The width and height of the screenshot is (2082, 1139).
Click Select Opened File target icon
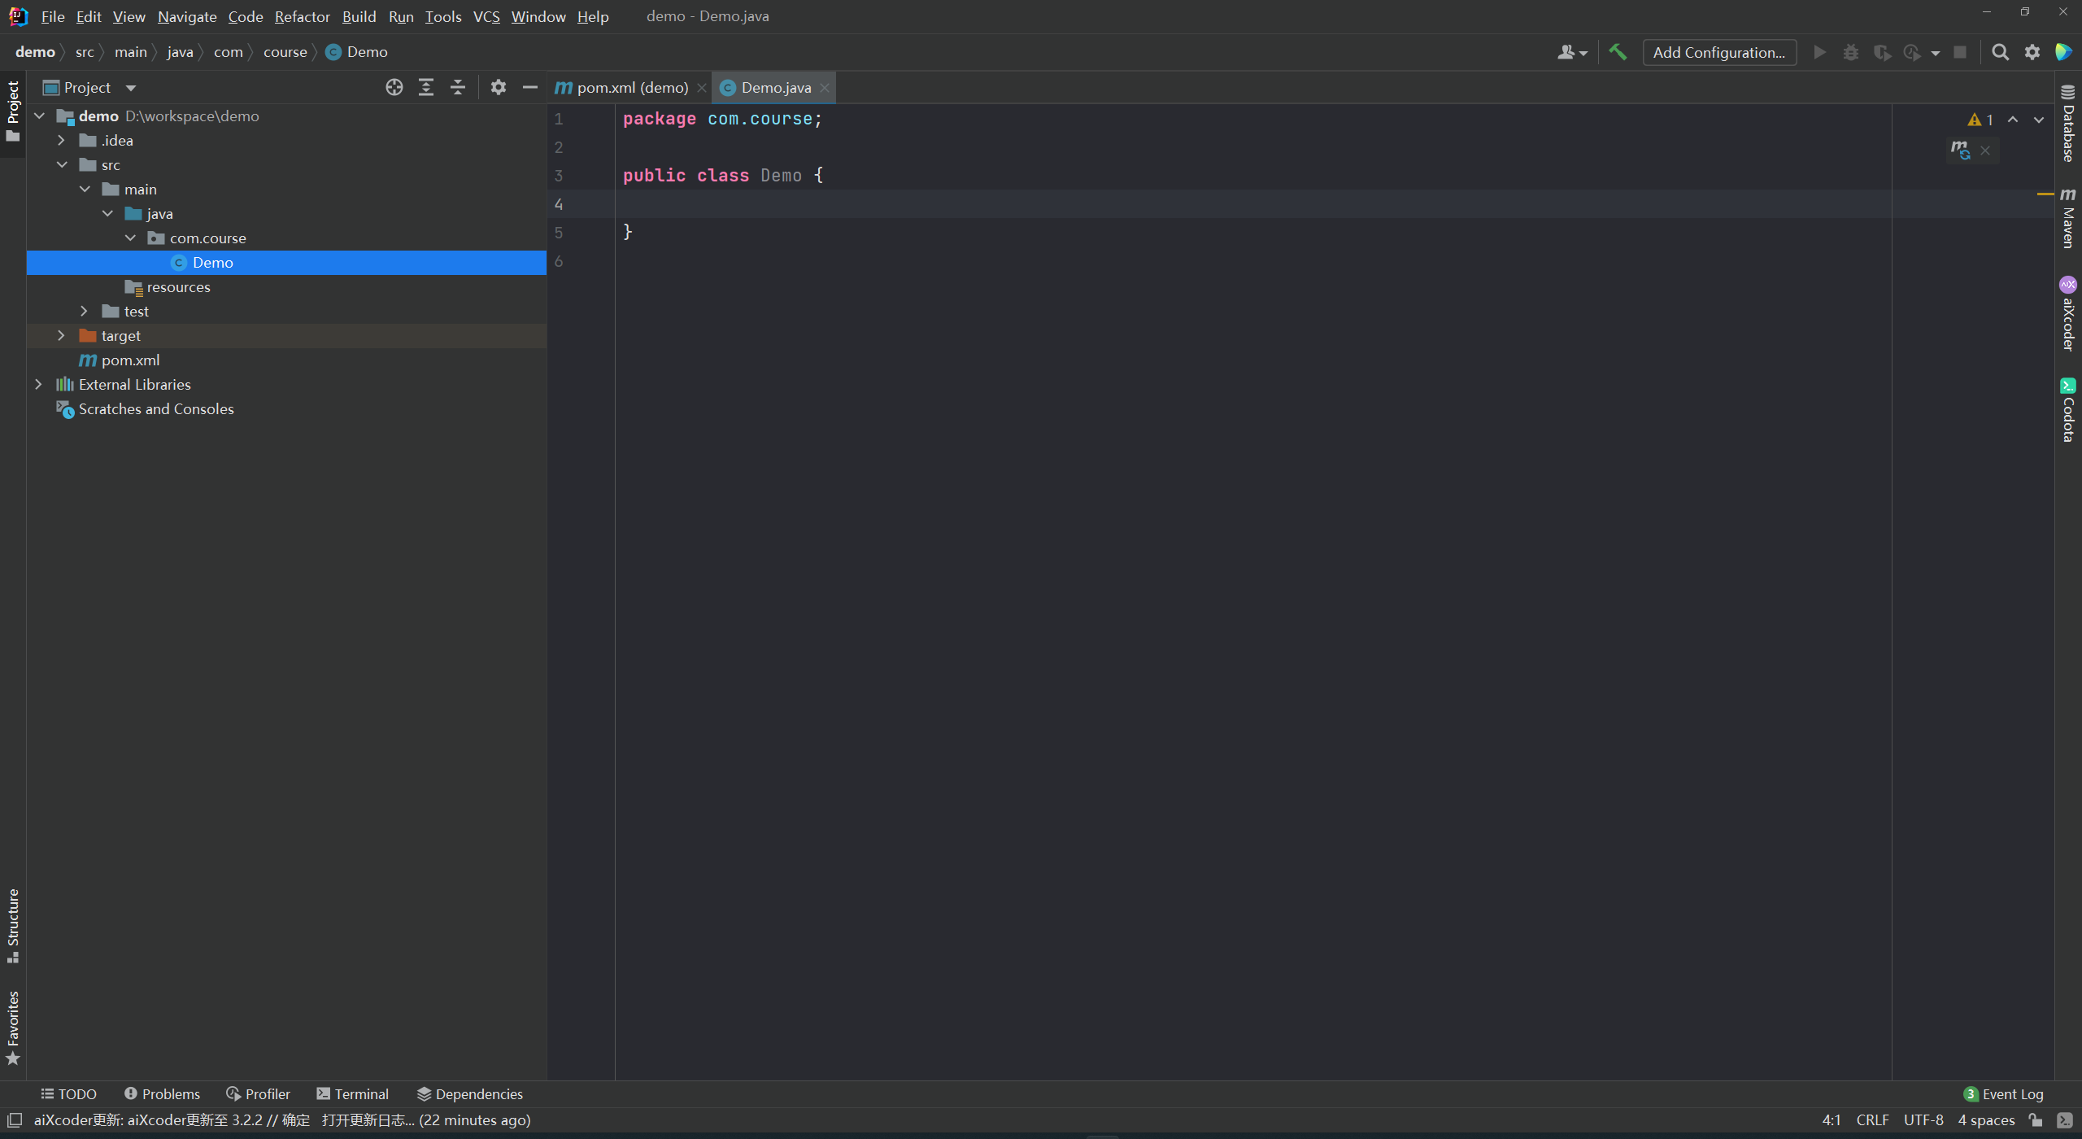click(x=394, y=87)
